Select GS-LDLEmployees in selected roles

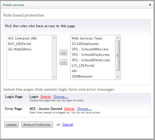(x=85, y=44)
